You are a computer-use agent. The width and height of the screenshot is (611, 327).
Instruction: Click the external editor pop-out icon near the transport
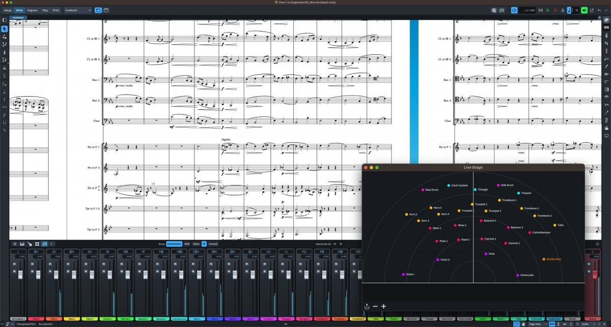[592, 10]
